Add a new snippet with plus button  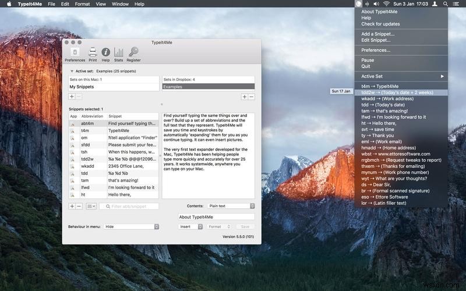(x=72, y=206)
